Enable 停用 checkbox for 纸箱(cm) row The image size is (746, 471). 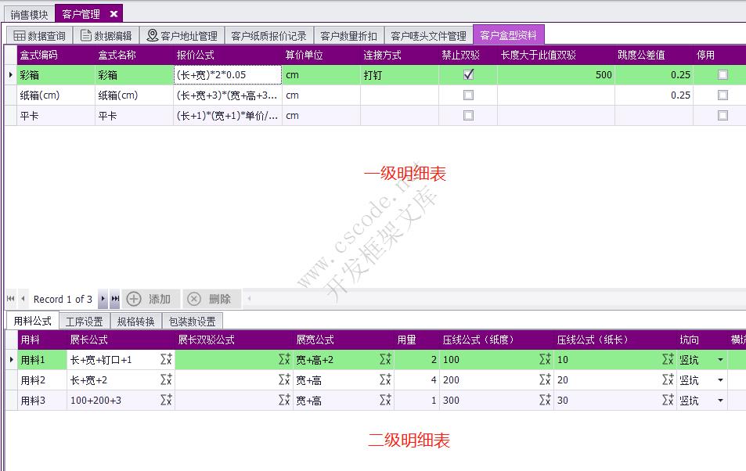723,95
